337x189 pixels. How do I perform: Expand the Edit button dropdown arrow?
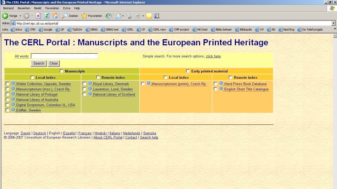coord(143,16)
